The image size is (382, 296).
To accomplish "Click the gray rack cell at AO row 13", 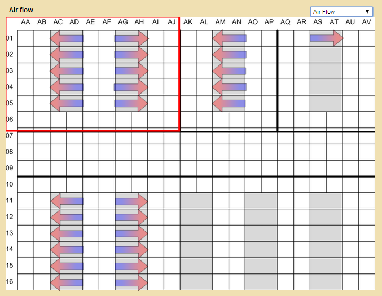I will tap(253, 233).
